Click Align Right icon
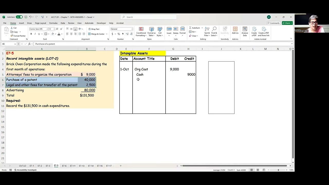Viewport: 329px width, 185px height. click(x=75, y=34)
